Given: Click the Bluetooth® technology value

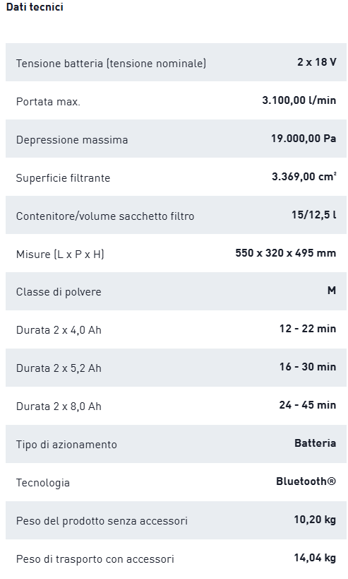Looking at the screenshot, I should tap(306, 481).
